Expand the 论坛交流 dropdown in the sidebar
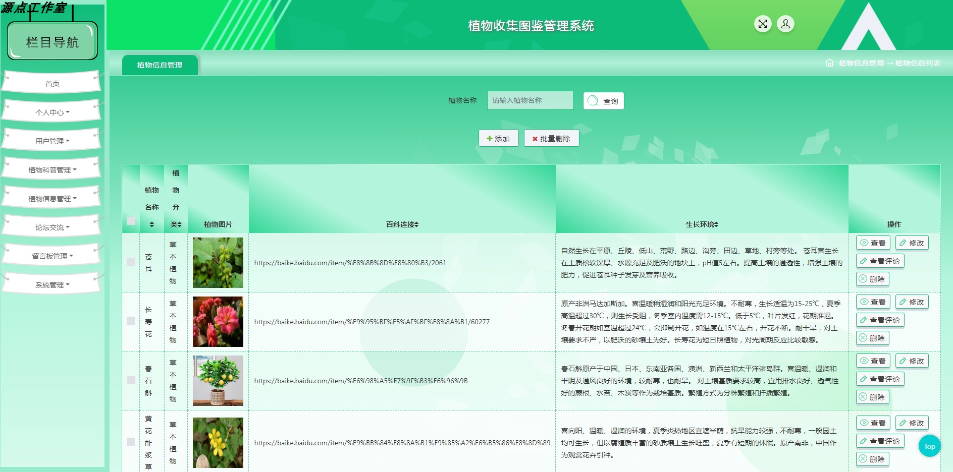This screenshot has height=472, width=953. point(51,226)
